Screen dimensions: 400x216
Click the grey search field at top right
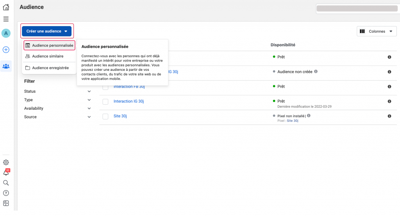(357, 9)
